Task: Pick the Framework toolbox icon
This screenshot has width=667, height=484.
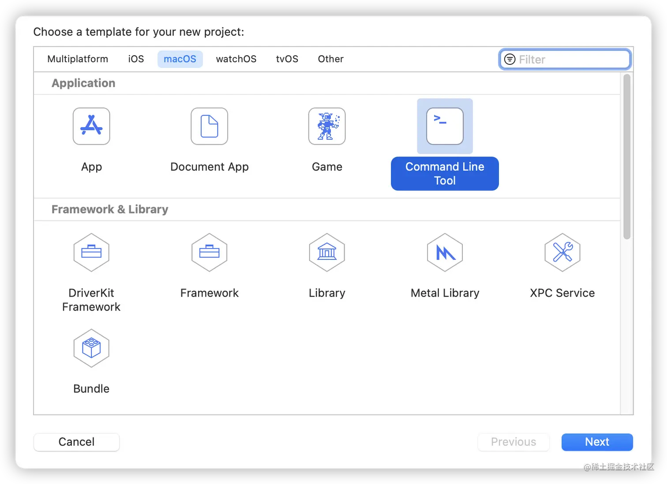Action: point(210,252)
